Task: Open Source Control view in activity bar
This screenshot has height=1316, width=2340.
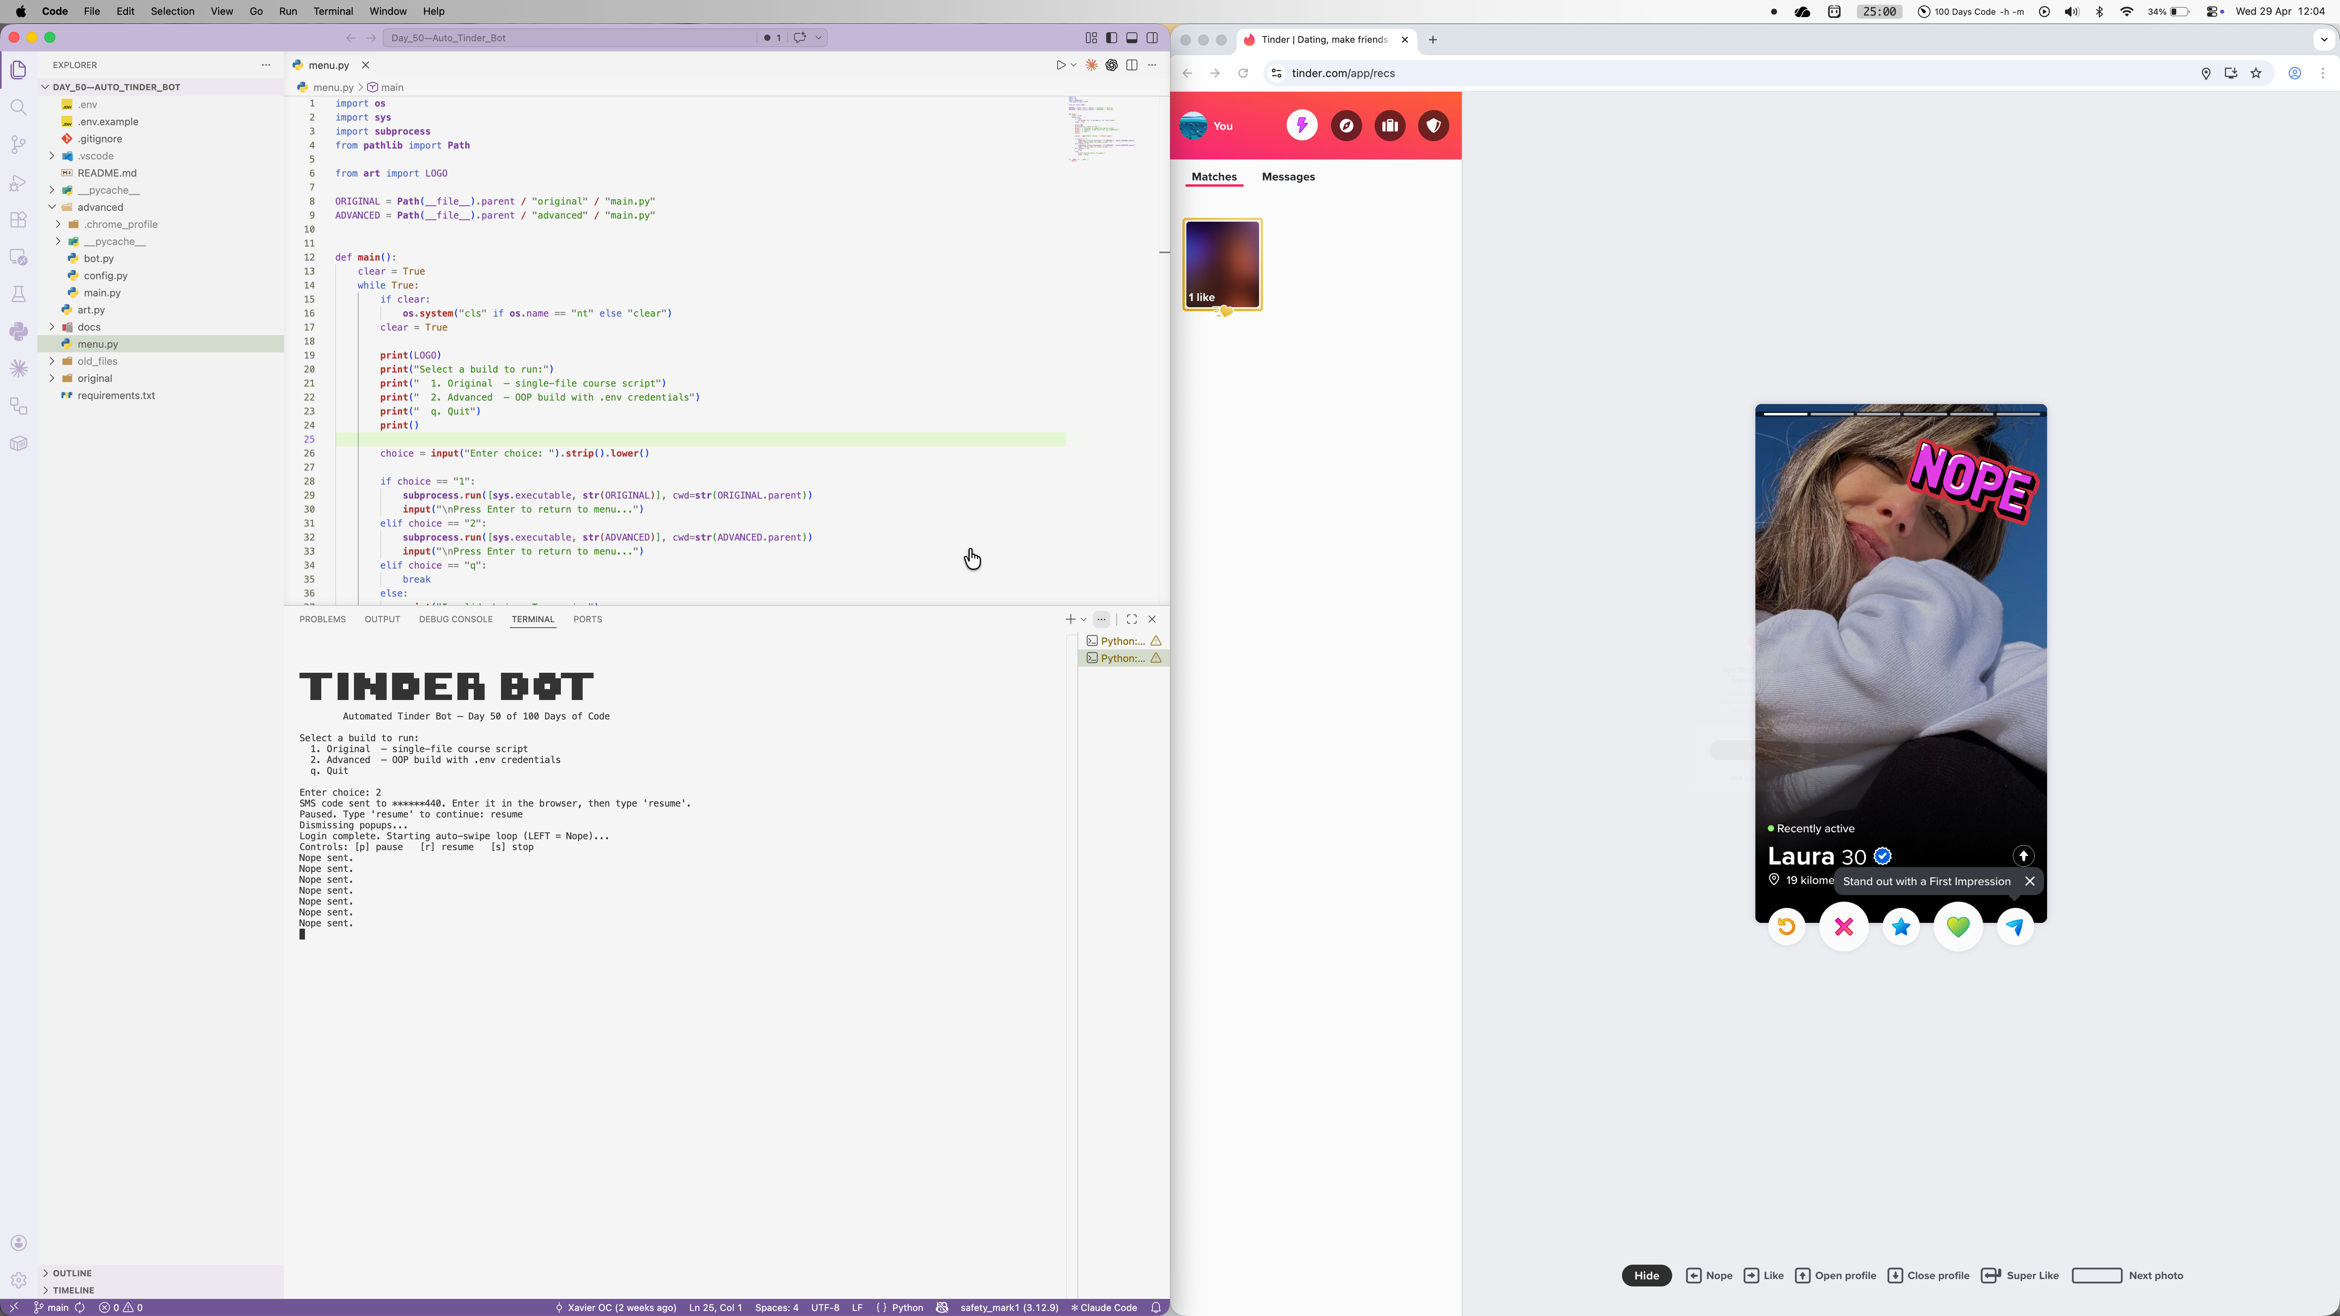Action: (x=18, y=144)
